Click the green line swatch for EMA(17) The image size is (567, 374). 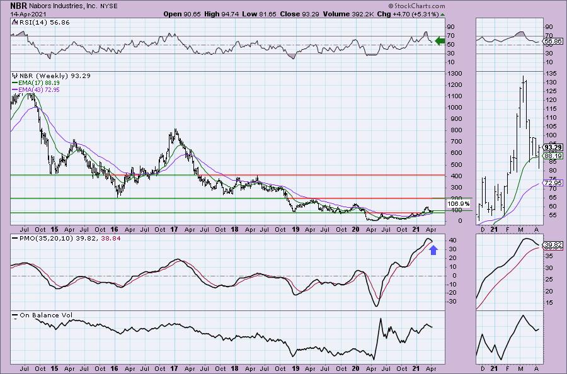pyautogui.click(x=15, y=82)
